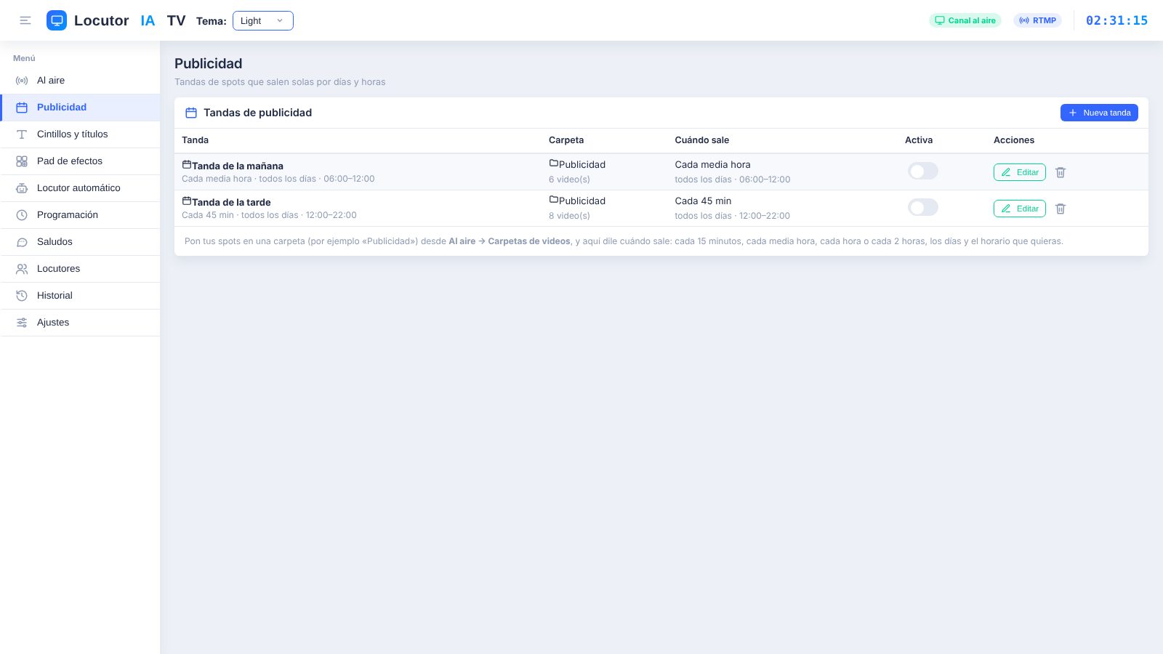Click the Locutor automático robot icon
This screenshot has width=1163, height=654.
point(22,188)
